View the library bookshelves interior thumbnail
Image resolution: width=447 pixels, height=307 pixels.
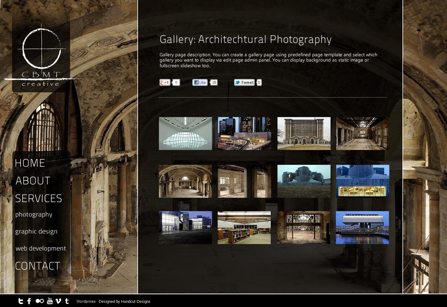point(244,228)
